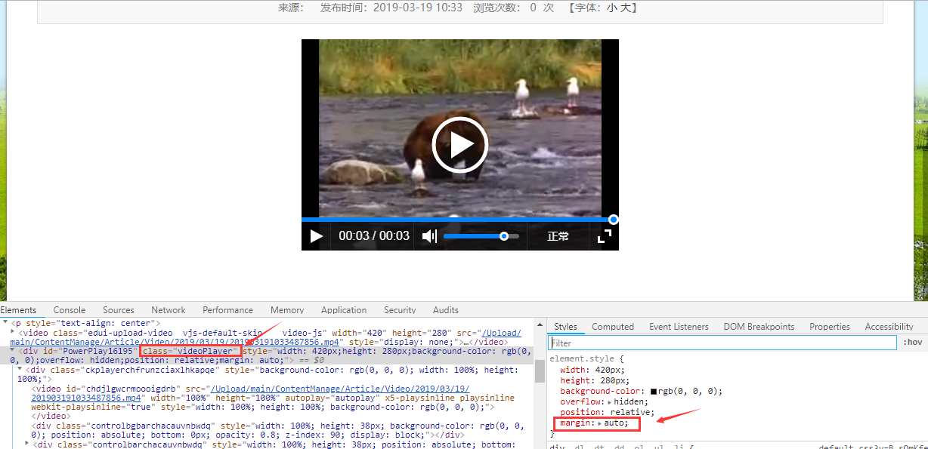Click the black background-color swatch in Styles
The width and height of the screenshot is (928, 449).
[x=654, y=391]
